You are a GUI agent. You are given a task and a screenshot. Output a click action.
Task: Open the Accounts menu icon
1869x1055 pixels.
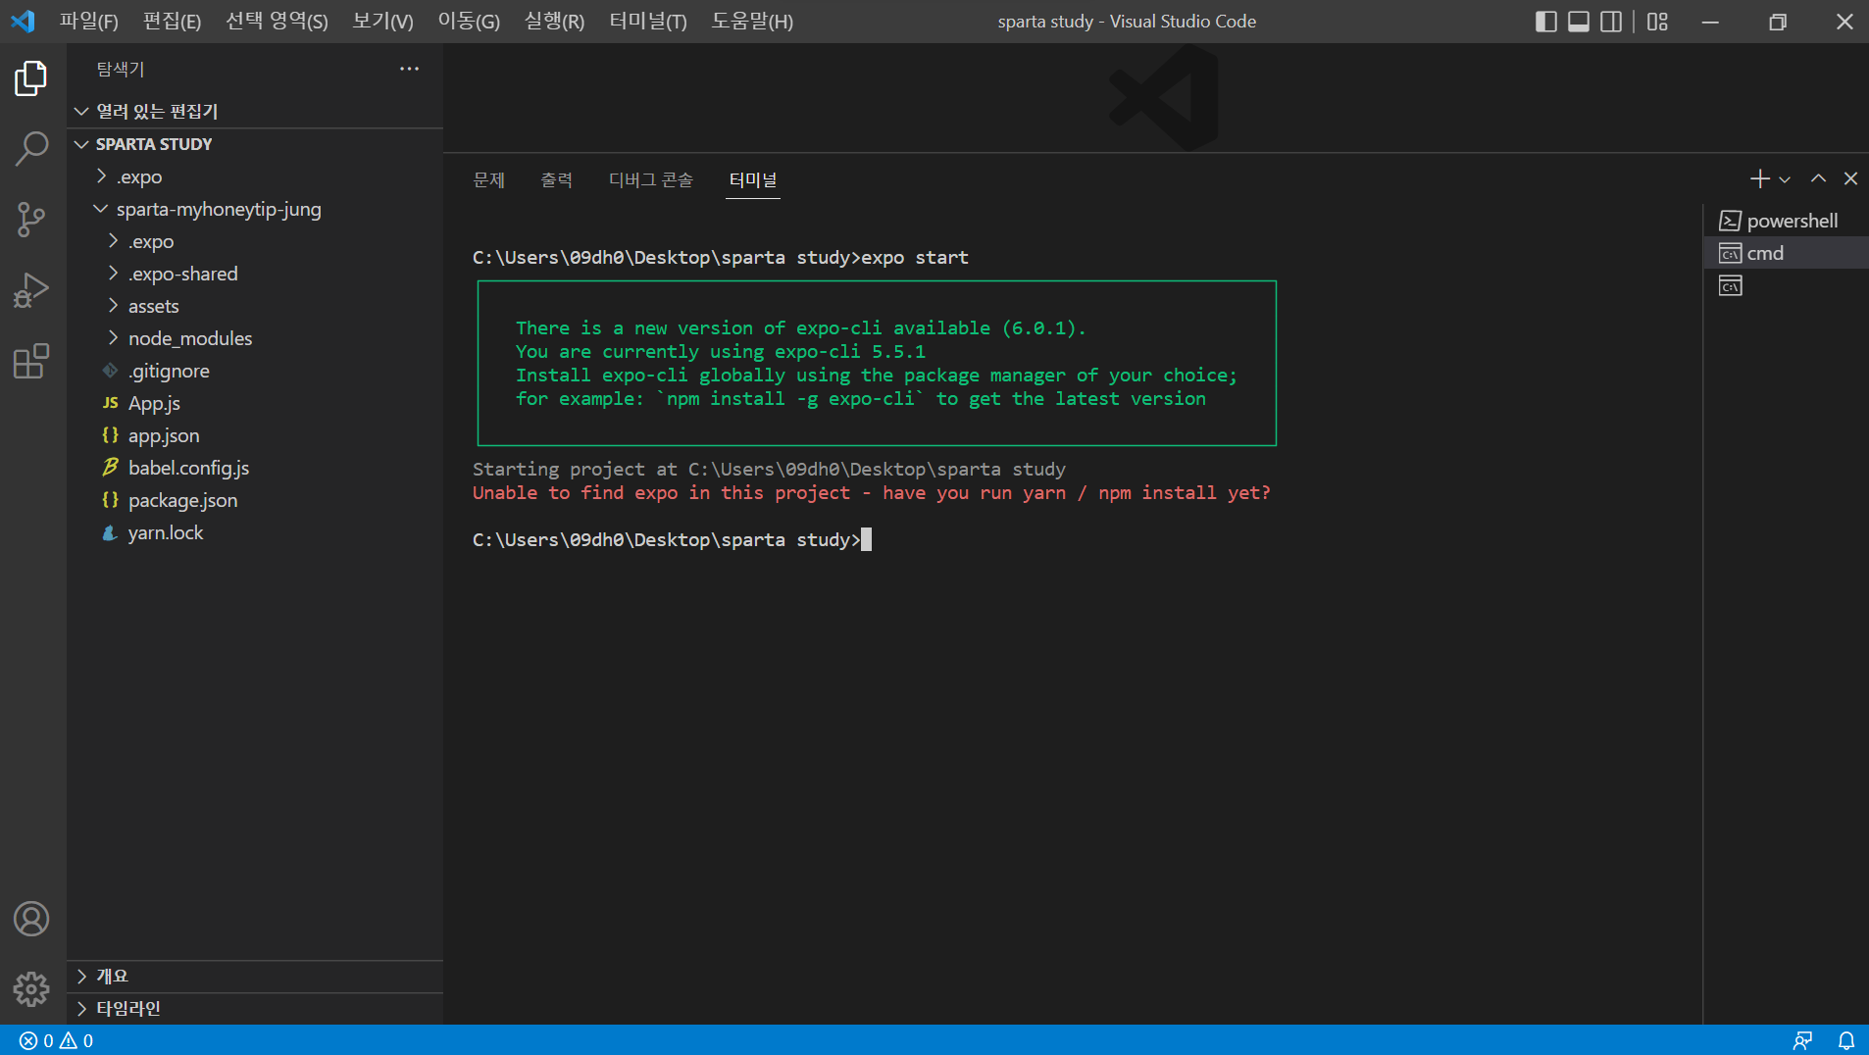click(31, 919)
